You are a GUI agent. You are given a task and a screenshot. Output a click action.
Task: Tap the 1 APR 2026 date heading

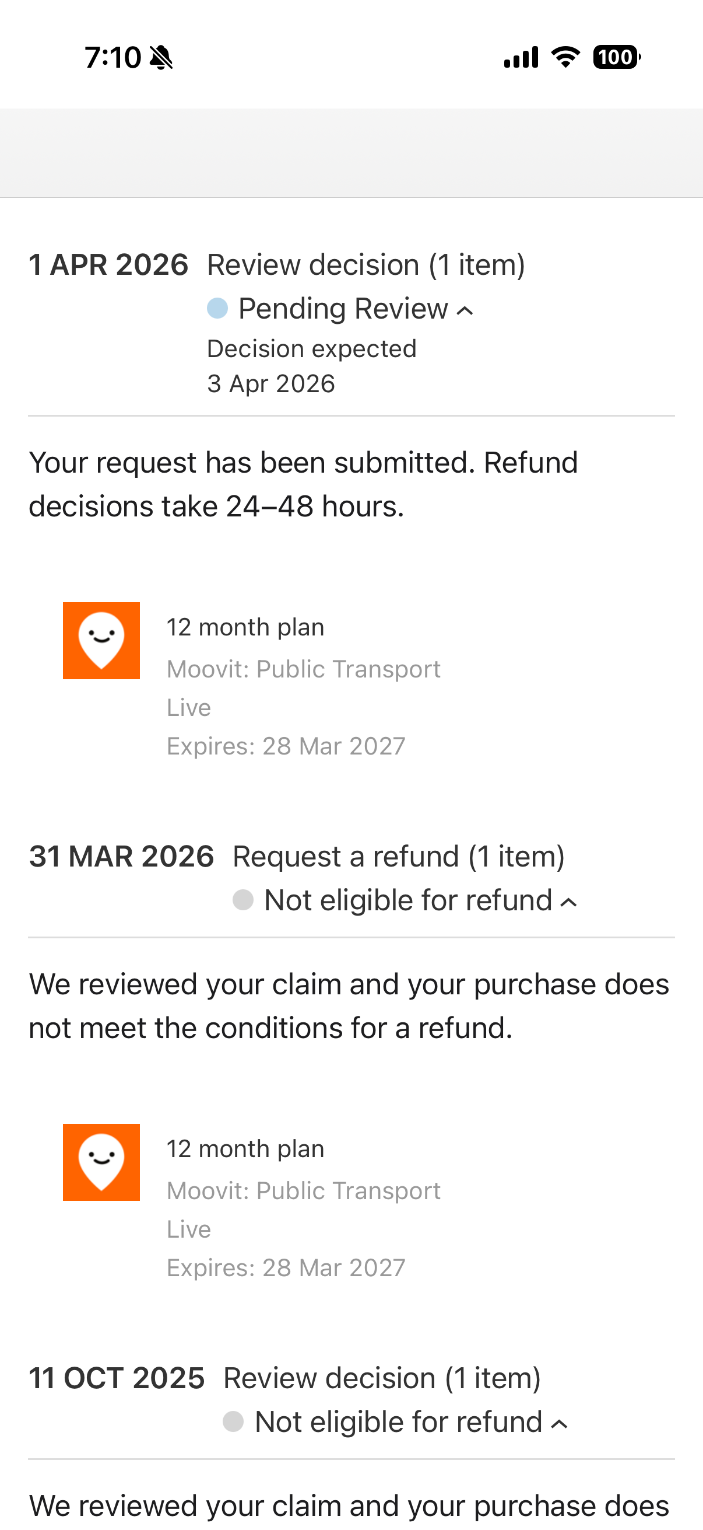click(x=108, y=265)
